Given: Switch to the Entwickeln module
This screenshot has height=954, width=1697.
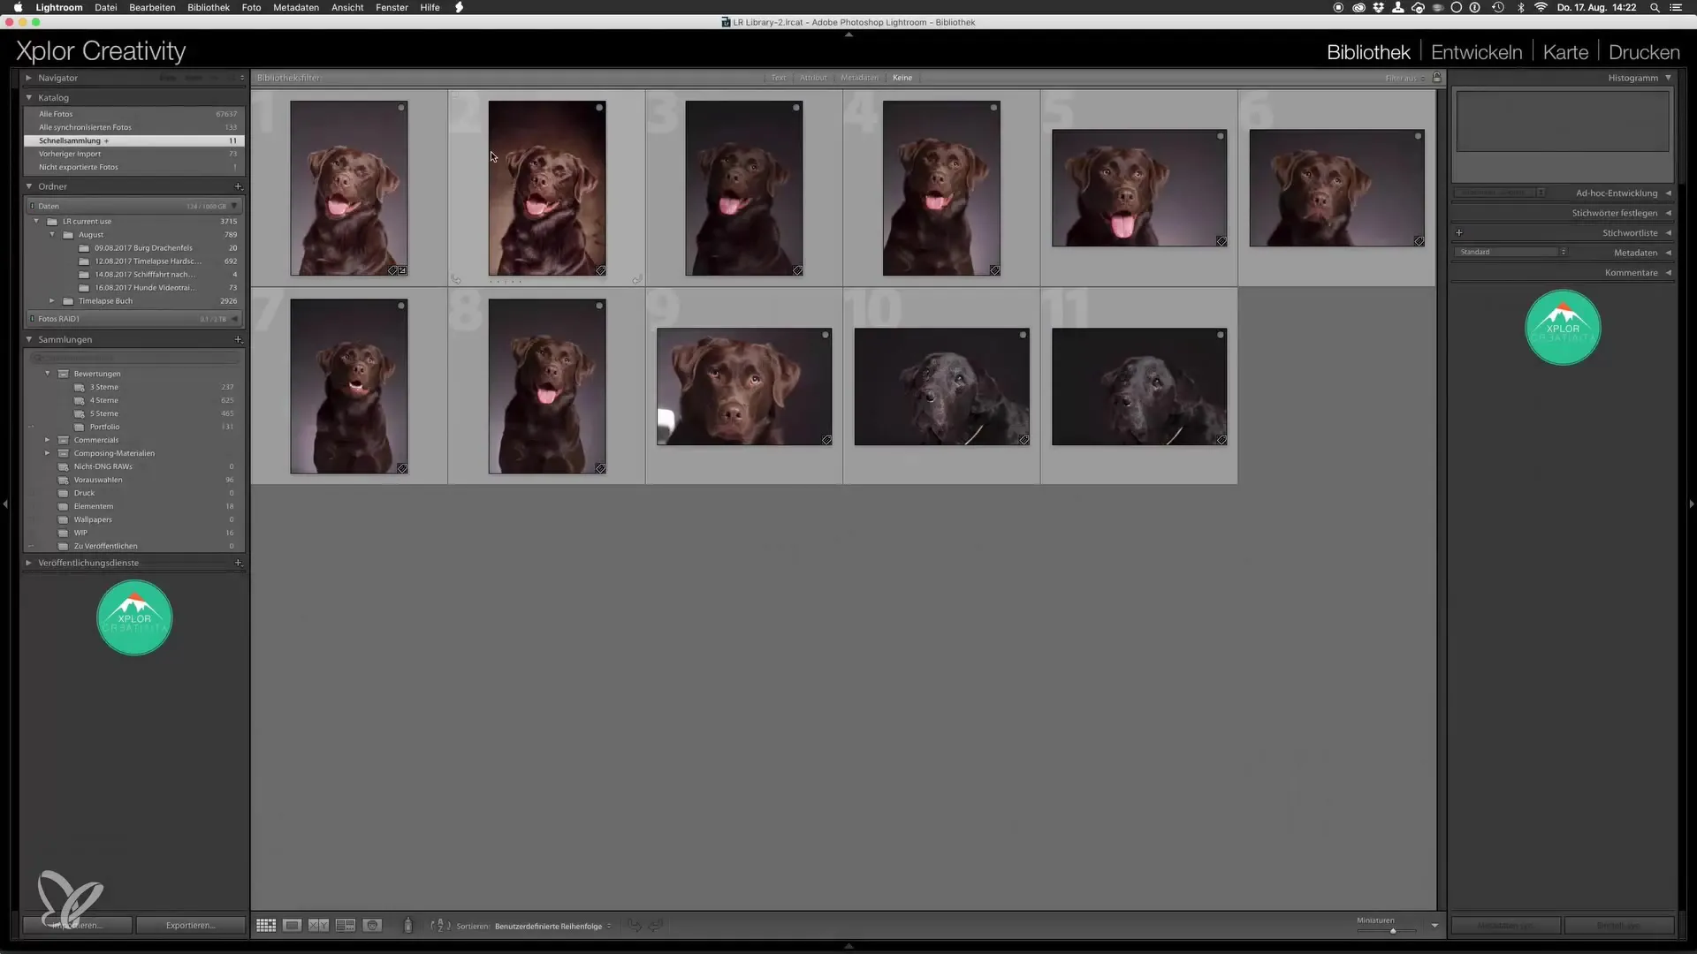Looking at the screenshot, I should point(1476,52).
